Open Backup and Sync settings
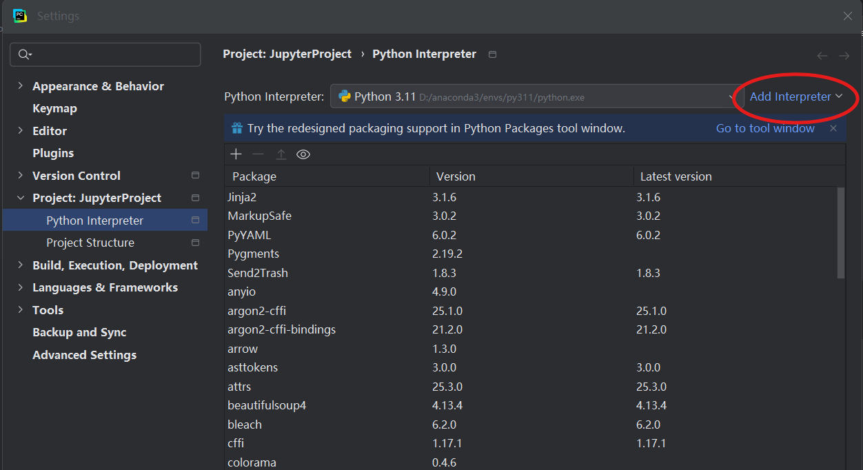 [79, 332]
